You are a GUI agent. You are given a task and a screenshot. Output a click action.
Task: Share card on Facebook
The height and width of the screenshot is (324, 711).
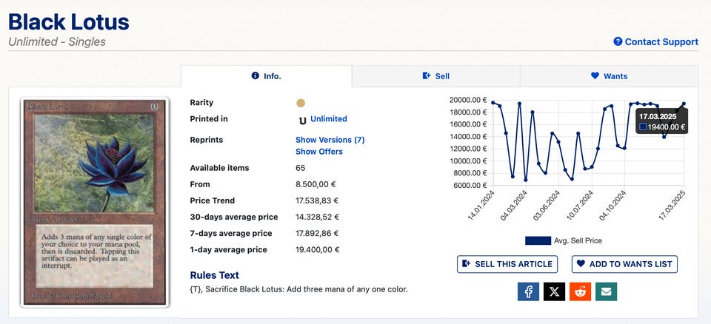528,291
